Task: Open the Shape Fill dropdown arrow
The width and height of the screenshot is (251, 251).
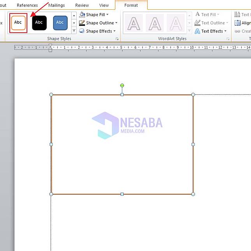Action: click(x=107, y=15)
